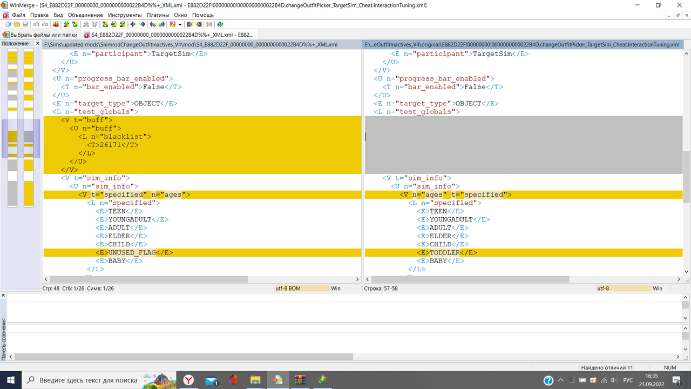Open the Вид menu

(58, 15)
